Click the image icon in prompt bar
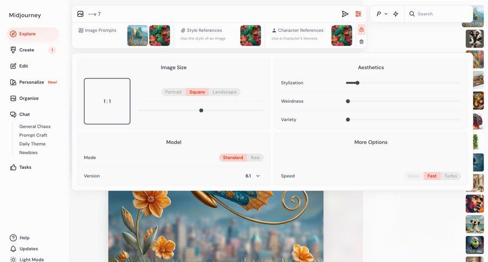Screen dimensions: 488x262 80,14
